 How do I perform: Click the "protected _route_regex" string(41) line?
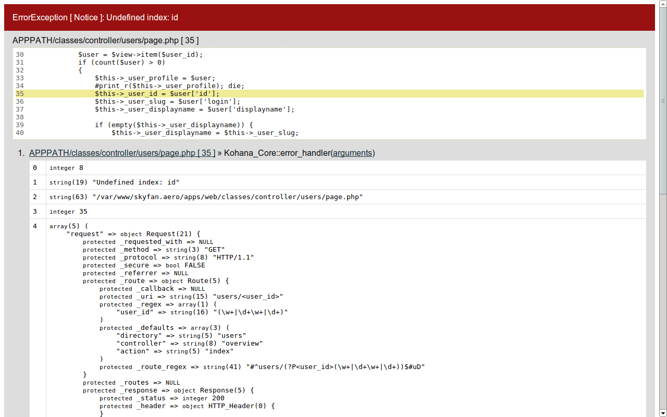(262, 367)
